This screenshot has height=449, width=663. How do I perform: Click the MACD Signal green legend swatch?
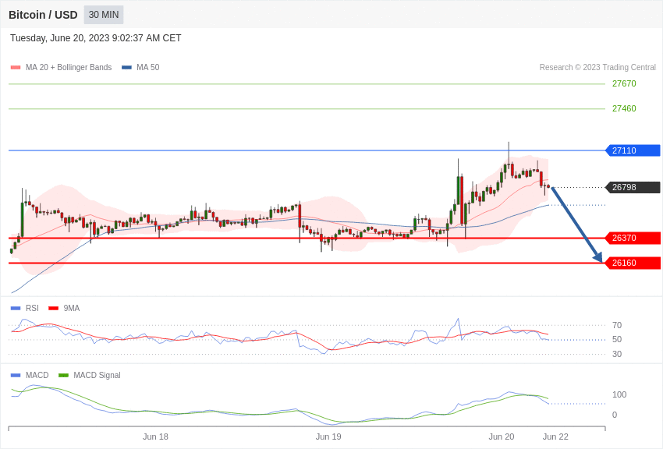click(63, 375)
